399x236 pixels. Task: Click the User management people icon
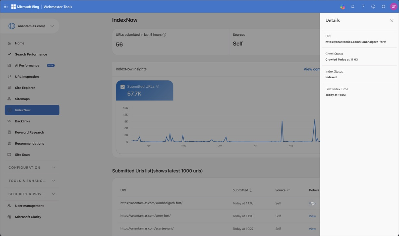[x=9, y=206]
